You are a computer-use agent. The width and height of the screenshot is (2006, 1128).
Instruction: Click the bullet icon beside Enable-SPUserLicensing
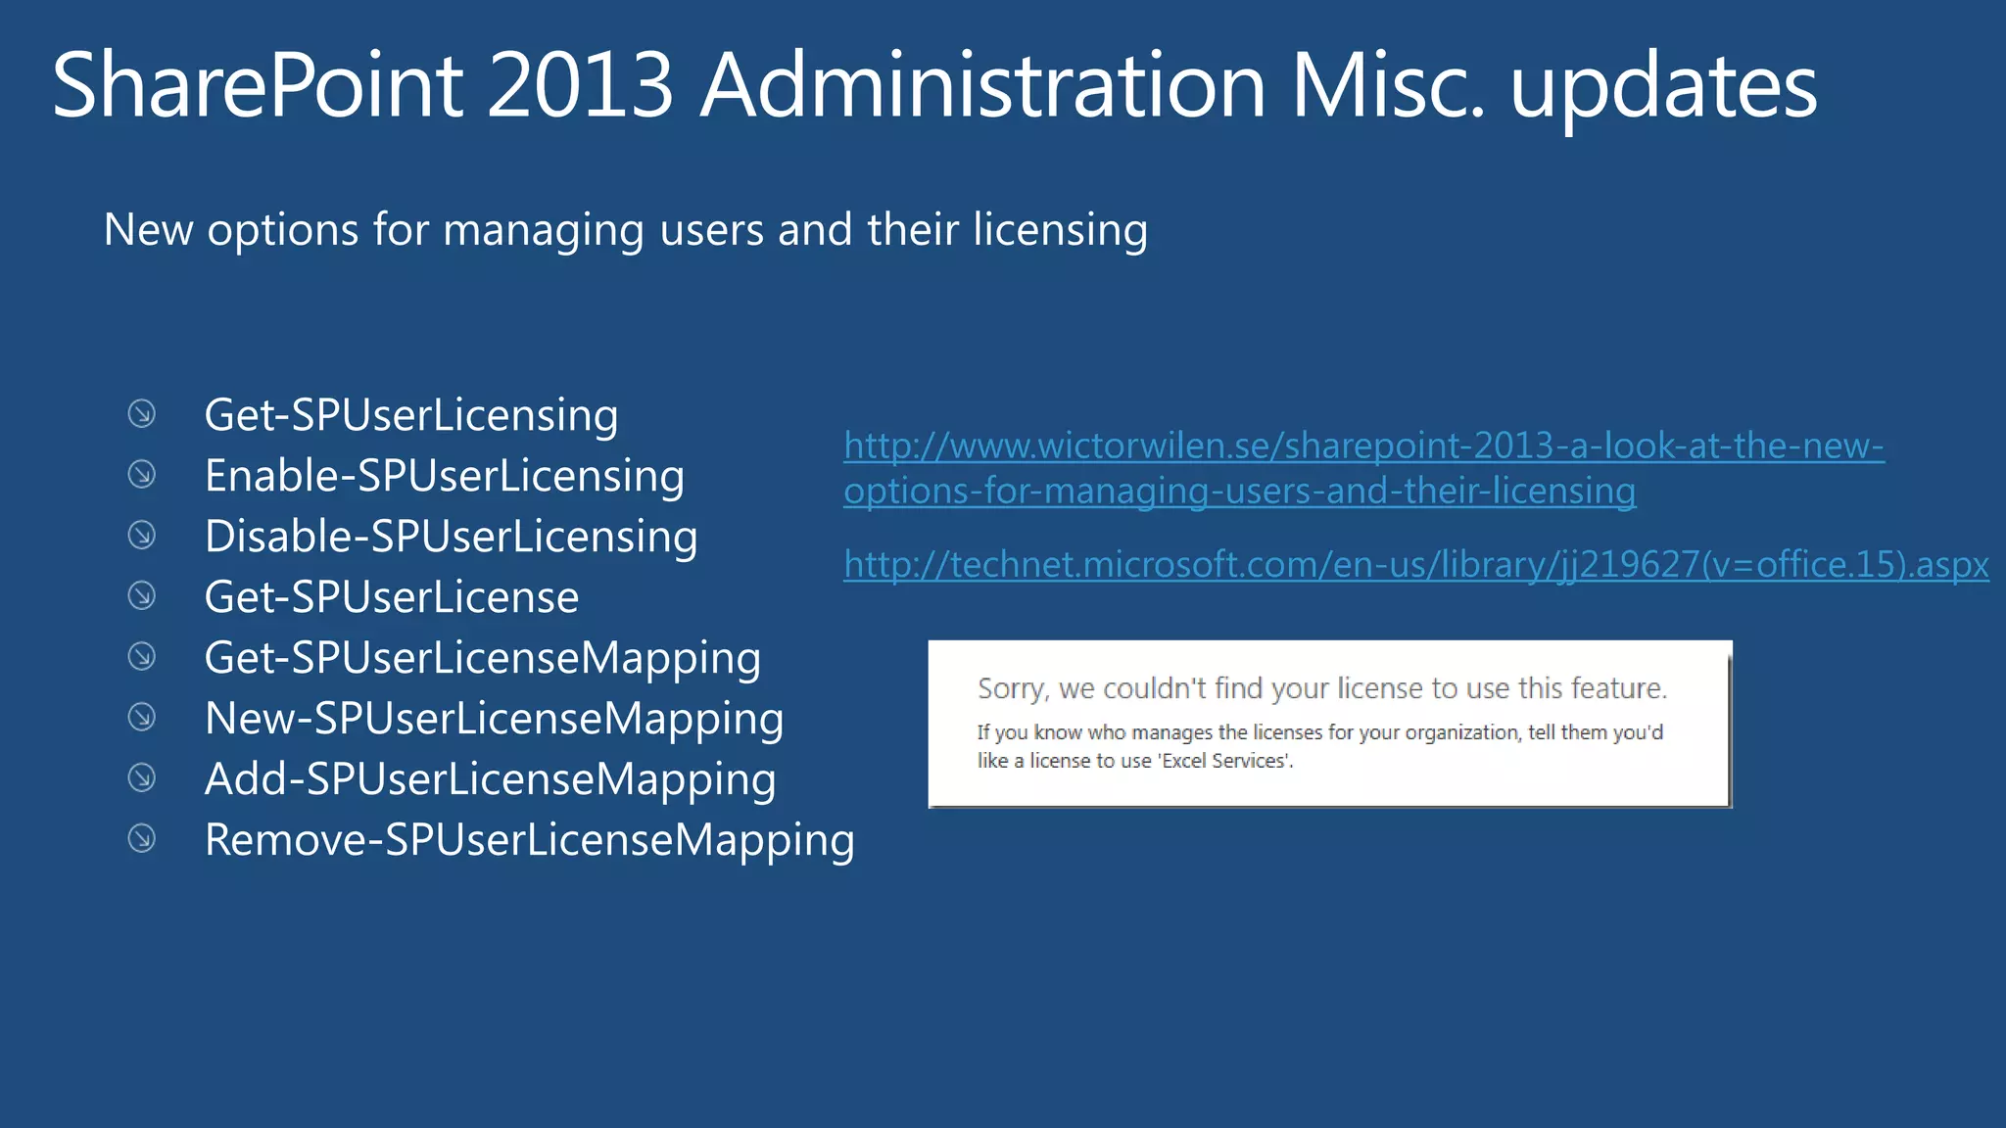coord(142,475)
